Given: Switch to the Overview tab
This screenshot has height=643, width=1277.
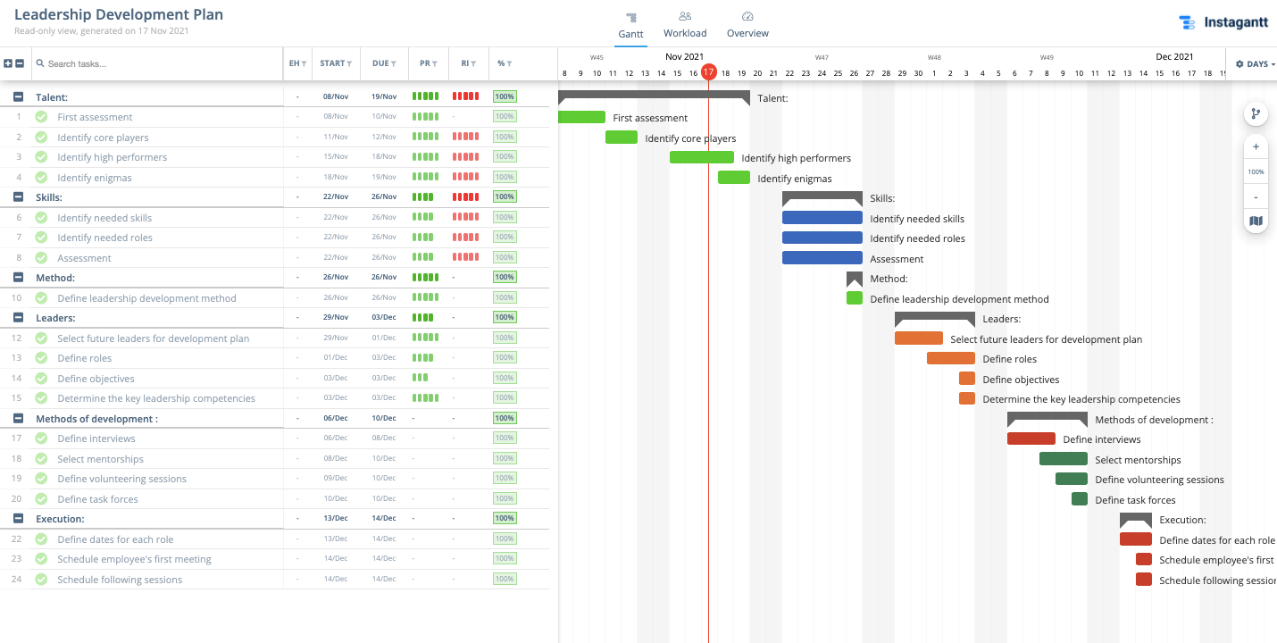Looking at the screenshot, I should (747, 25).
